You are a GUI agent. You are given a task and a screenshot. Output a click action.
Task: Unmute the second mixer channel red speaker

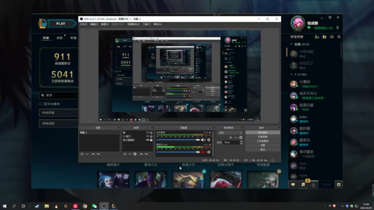tap(203, 152)
